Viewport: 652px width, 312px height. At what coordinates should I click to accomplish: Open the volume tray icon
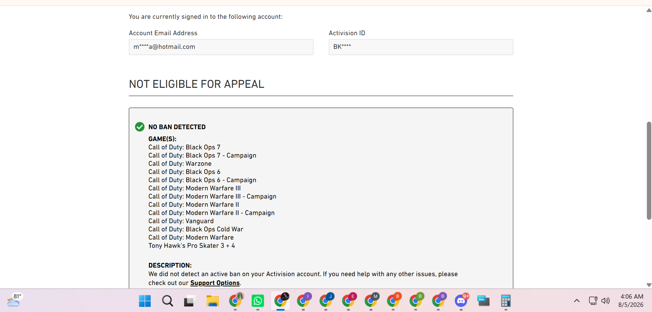(606, 301)
